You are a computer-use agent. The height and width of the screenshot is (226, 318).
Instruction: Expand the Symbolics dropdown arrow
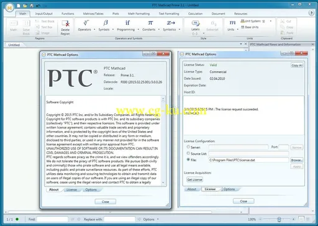[179, 30]
